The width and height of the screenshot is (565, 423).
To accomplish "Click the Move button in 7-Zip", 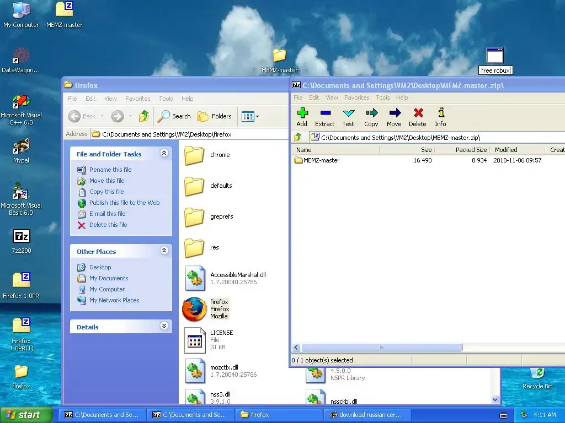I will click(x=394, y=117).
